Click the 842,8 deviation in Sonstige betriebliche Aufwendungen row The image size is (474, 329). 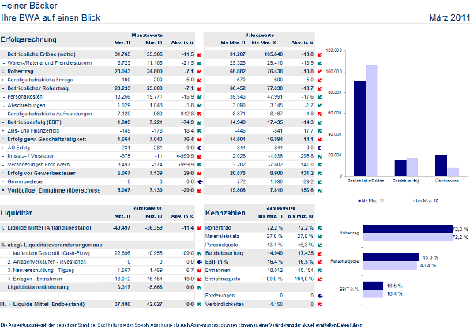[x=186, y=114]
